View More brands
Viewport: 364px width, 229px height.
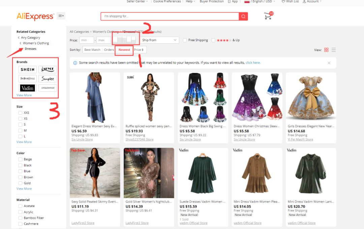24,95
